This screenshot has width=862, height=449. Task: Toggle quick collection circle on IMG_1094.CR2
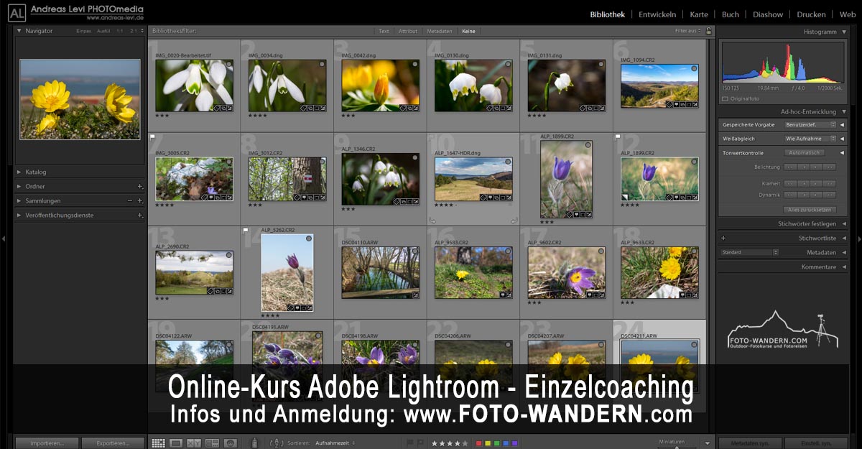point(694,69)
